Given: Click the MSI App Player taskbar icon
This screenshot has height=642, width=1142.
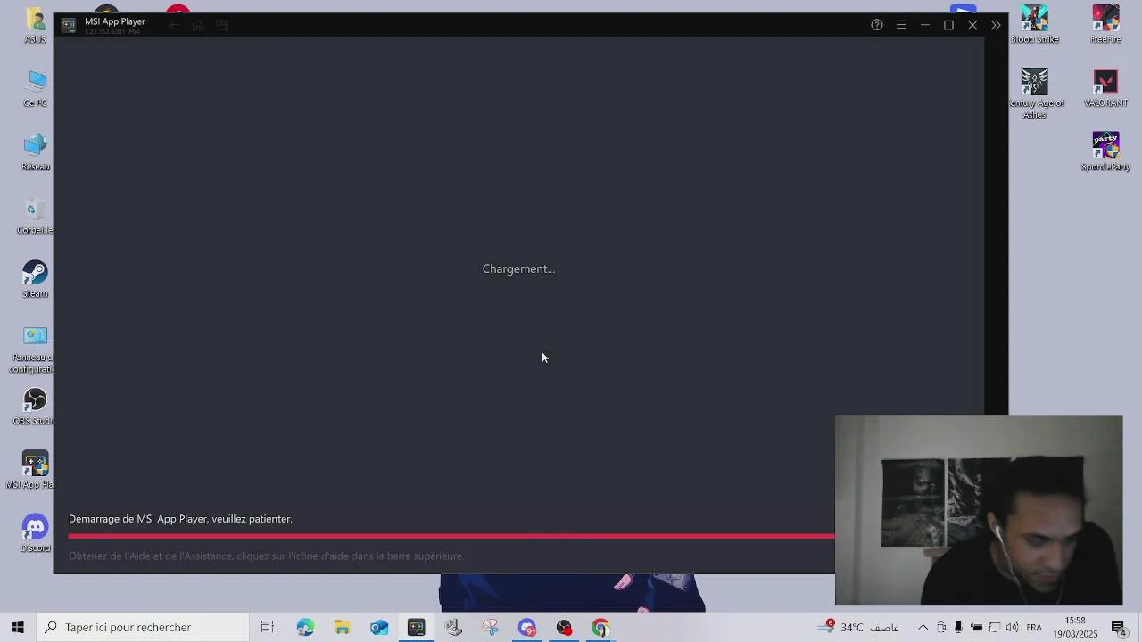Looking at the screenshot, I should 416,627.
